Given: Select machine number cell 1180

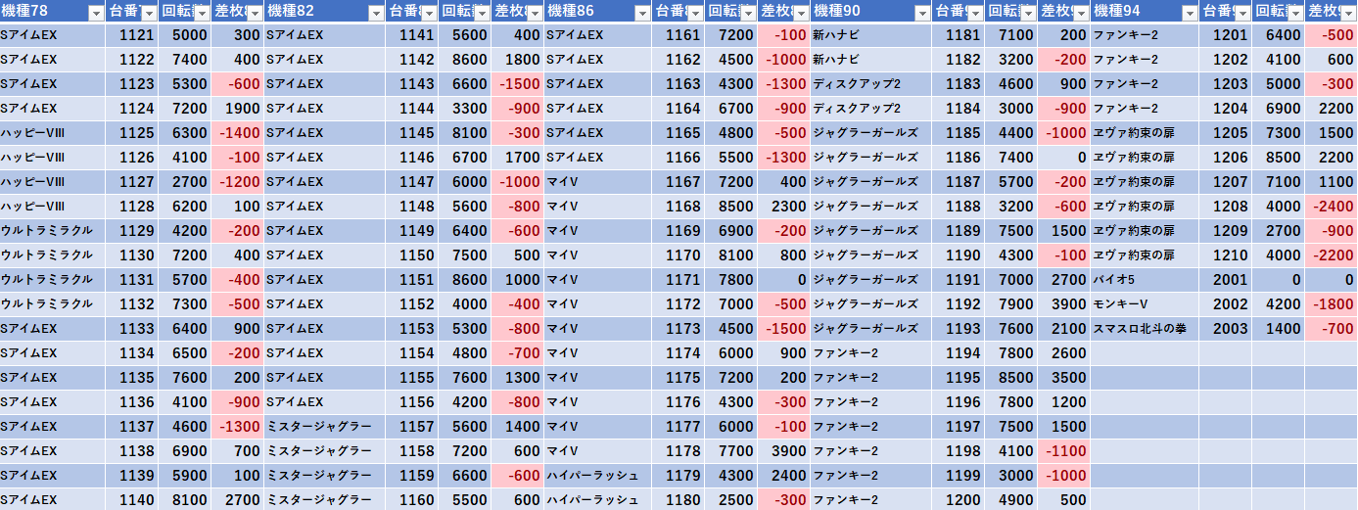Looking at the screenshot, I should 678,500.
